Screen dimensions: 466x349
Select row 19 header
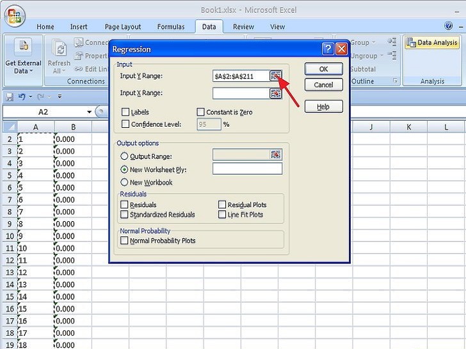tap(10, 345)
